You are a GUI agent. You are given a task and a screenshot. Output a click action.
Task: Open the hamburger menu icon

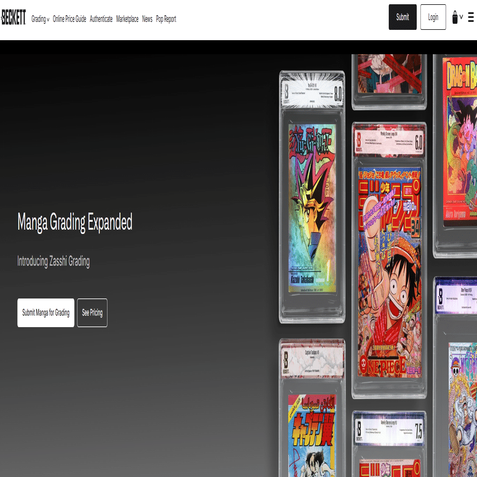click(x=471, y=17)
